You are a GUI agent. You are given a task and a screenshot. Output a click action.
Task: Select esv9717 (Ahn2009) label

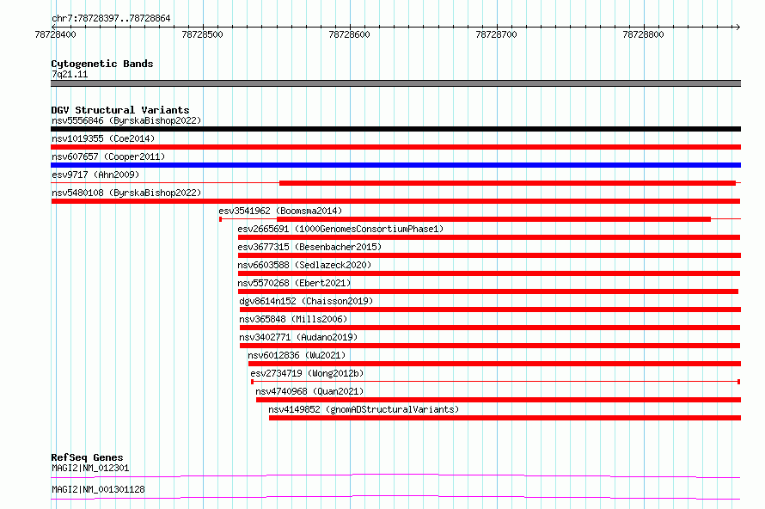coord(95,175)
